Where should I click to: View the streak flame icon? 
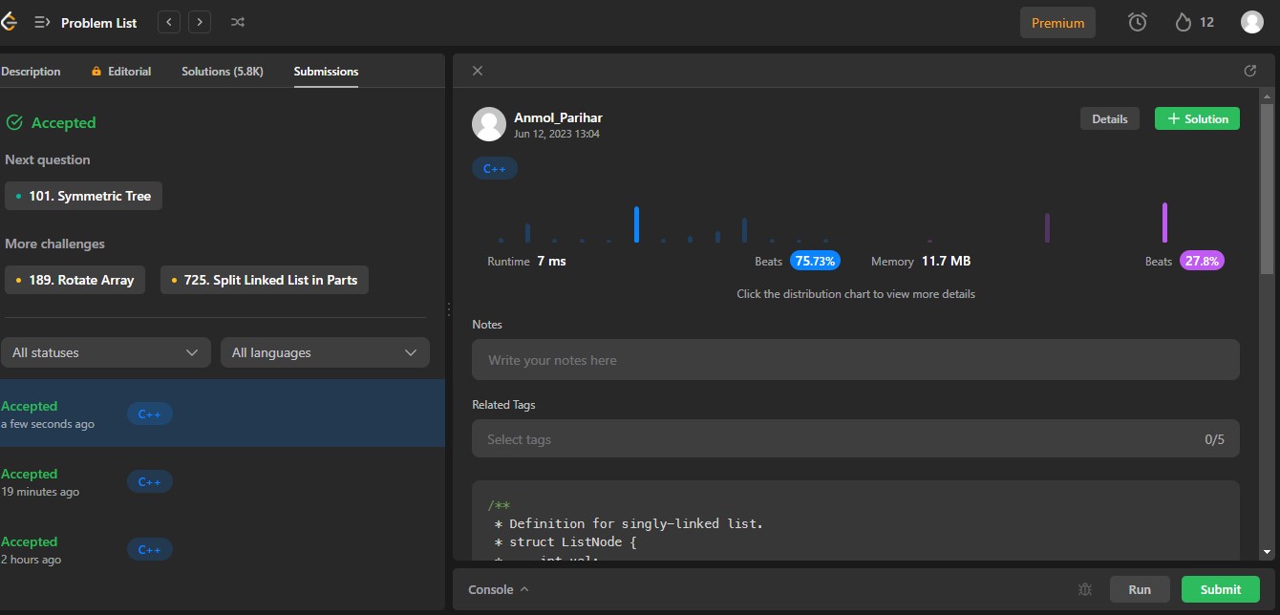(x=1184, y=22)
